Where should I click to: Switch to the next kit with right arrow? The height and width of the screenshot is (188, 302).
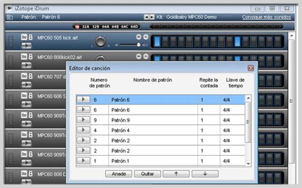click(152, 17)
